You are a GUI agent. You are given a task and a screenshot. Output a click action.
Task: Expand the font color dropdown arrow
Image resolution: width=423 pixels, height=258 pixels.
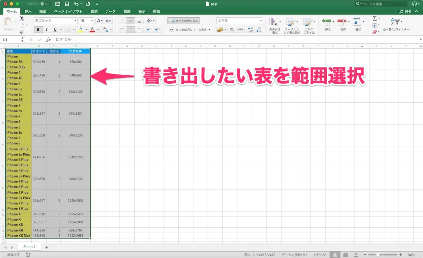click(x=98, y=30)
